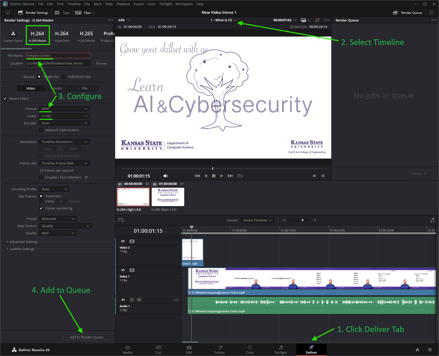Open the Format dropdown showing MP4
Image resolution: width=439 pixels, height=356 pixels.
click(x=64, y=109)
